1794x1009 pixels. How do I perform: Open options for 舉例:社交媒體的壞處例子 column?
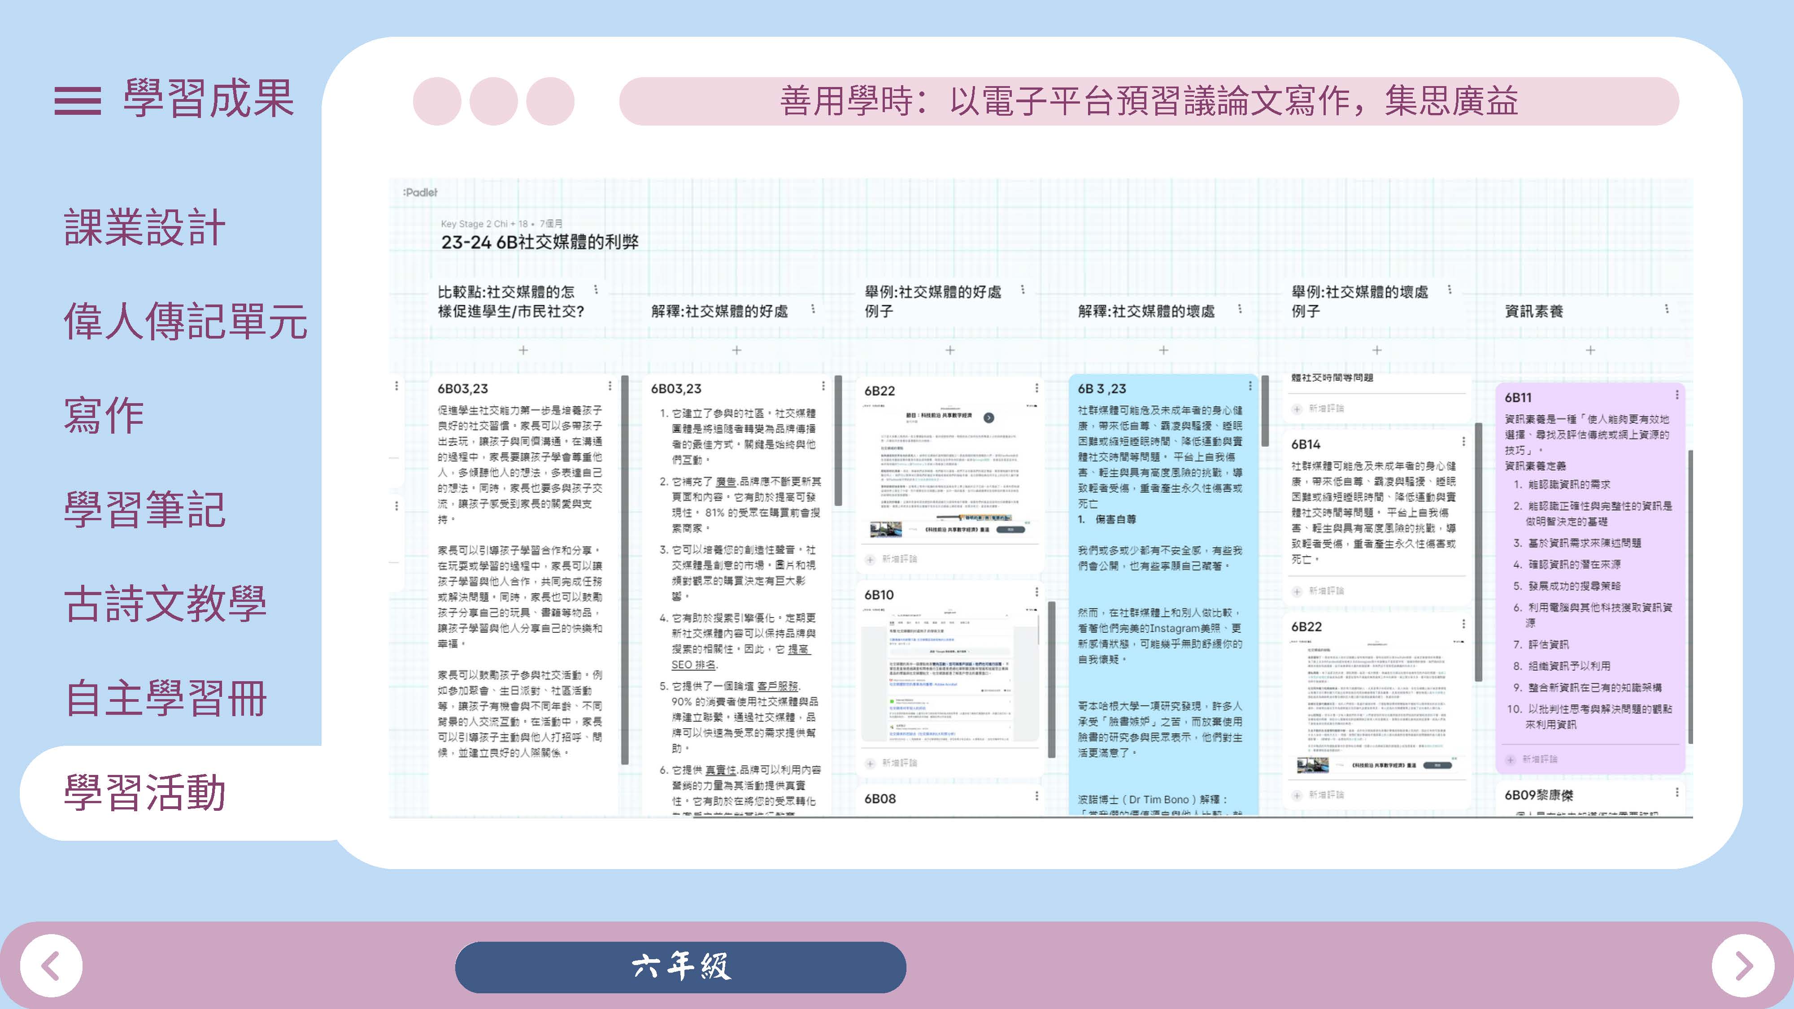point(1449,289)
